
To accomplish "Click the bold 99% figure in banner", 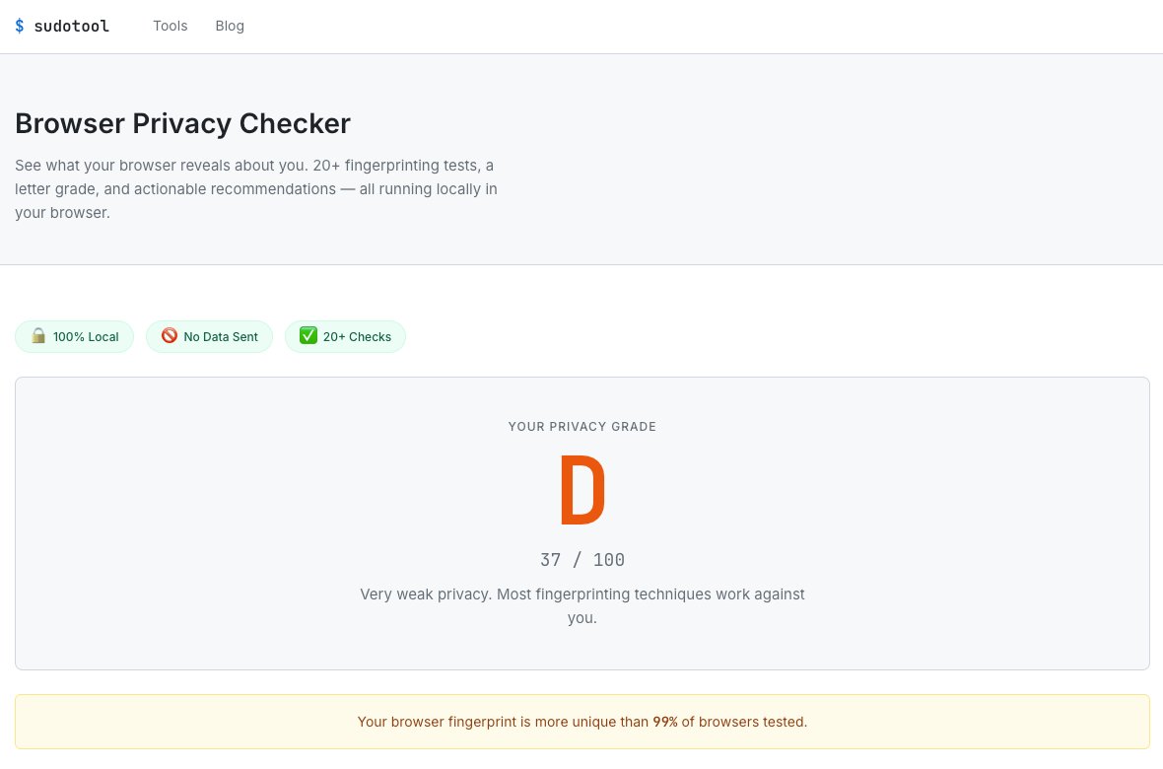I will (x=665, y=722).
